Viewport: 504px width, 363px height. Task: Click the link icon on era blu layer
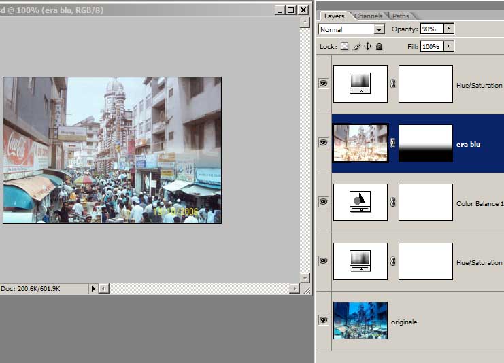392,143
